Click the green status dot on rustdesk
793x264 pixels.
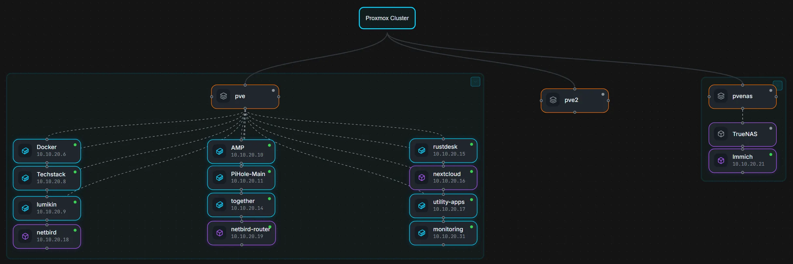472,144
